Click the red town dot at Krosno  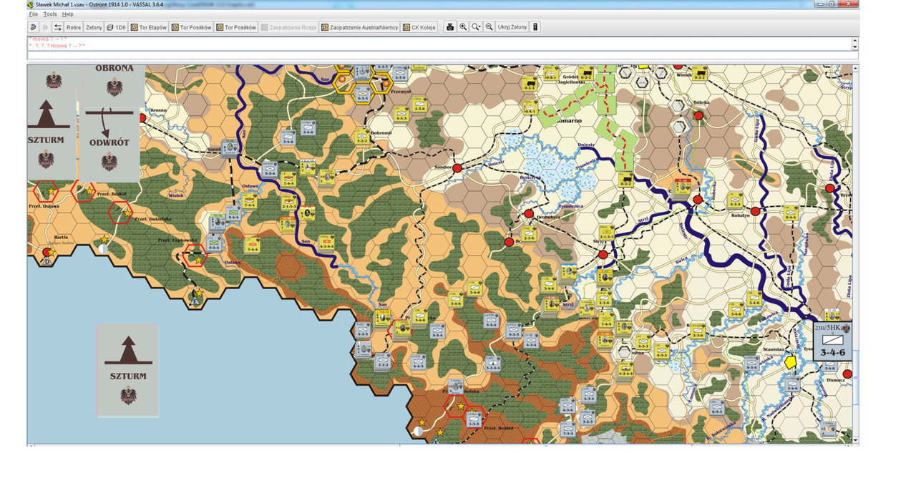(x=142, y=117)
